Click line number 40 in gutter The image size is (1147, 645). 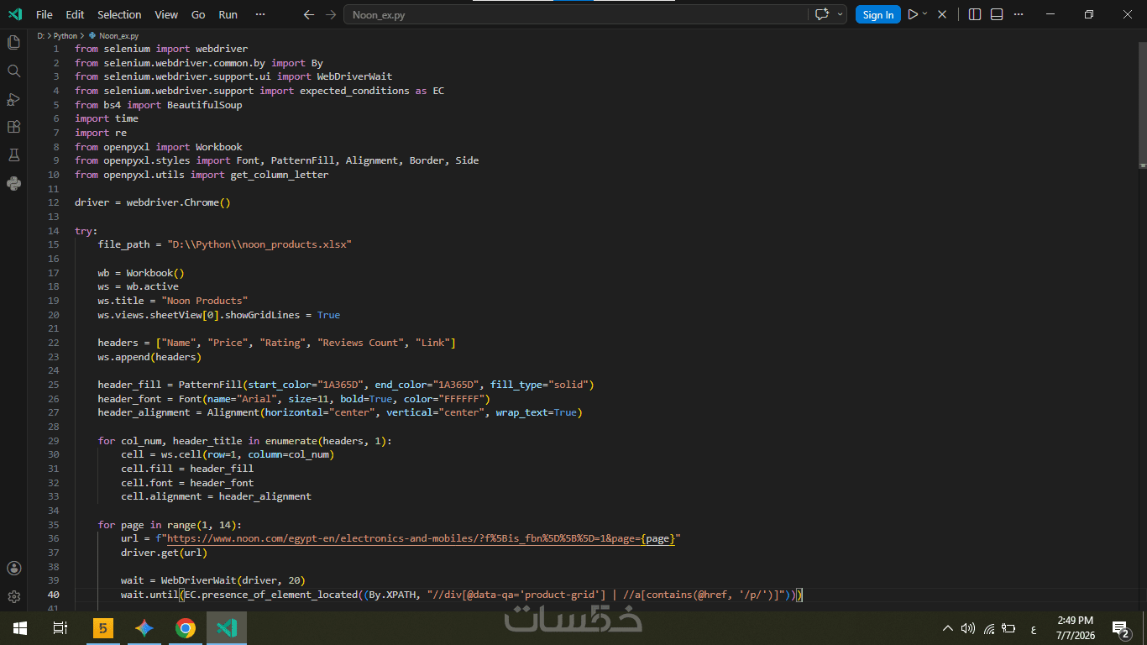click(54, 595)
